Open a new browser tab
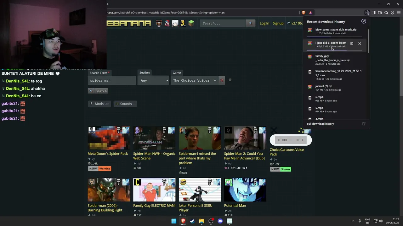 point(107,4)
